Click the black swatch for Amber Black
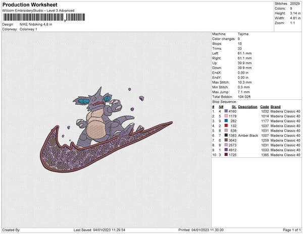The image size is (303, 234). [x=226, y=136]
